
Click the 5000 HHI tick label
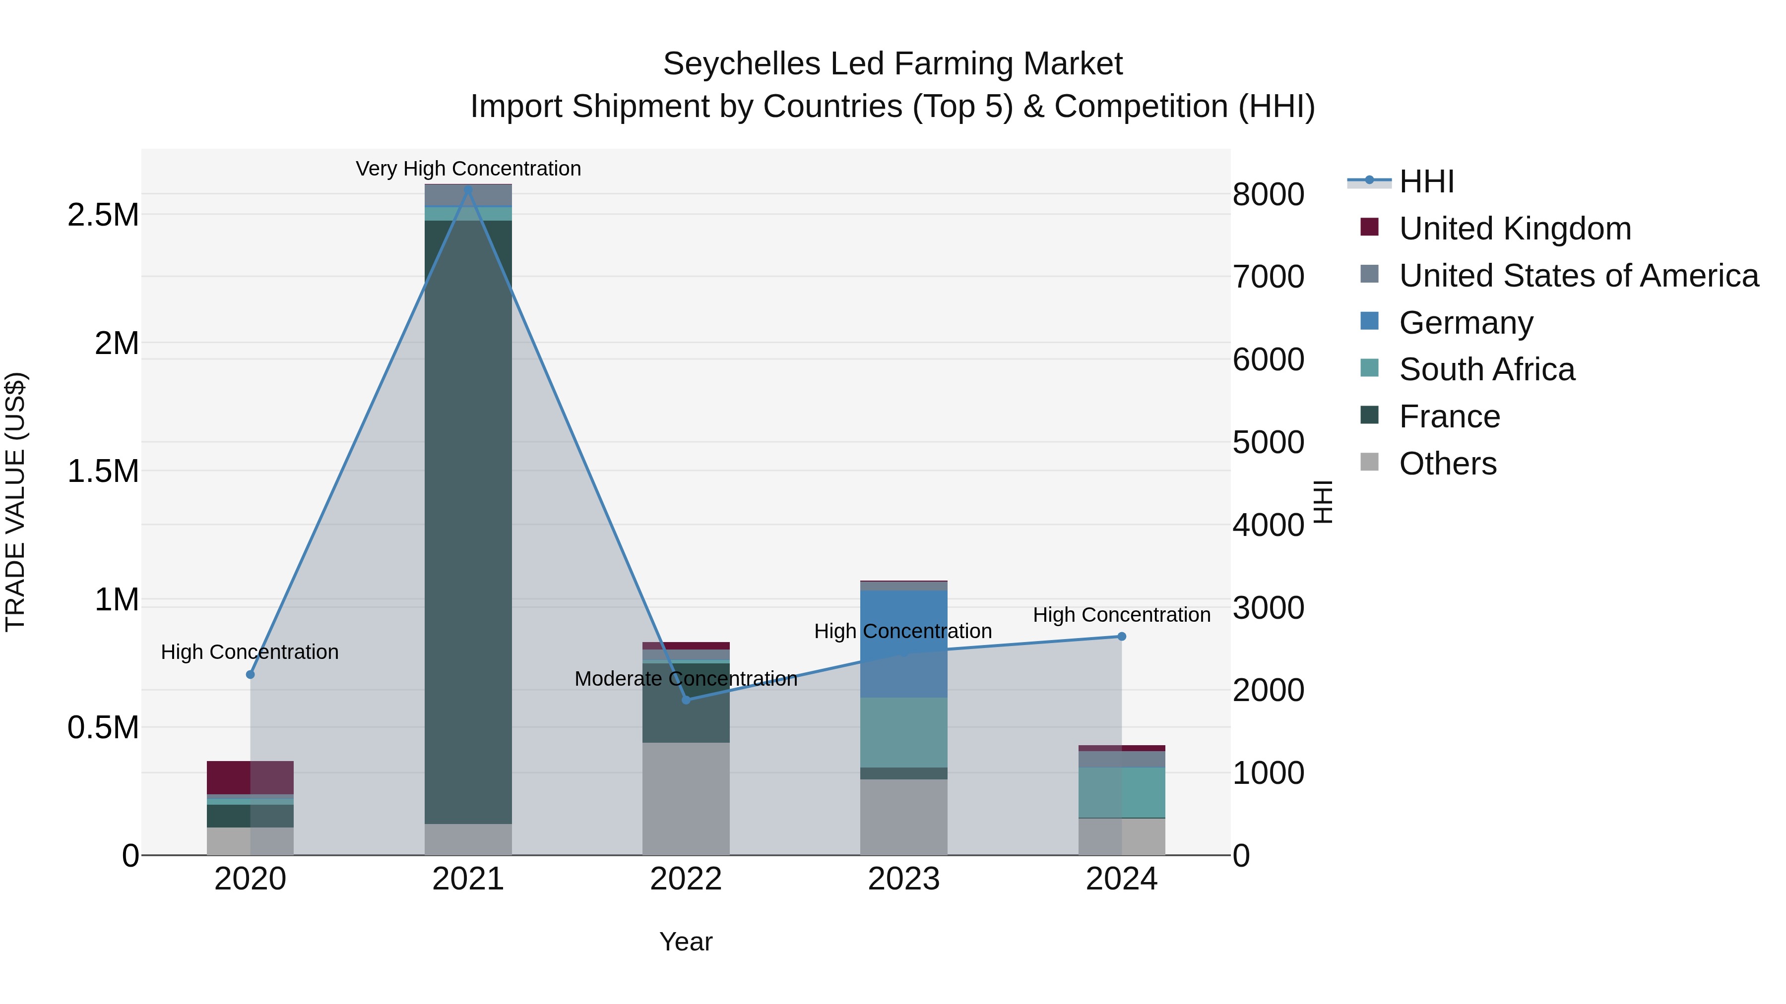click(x=1268, y=442)
